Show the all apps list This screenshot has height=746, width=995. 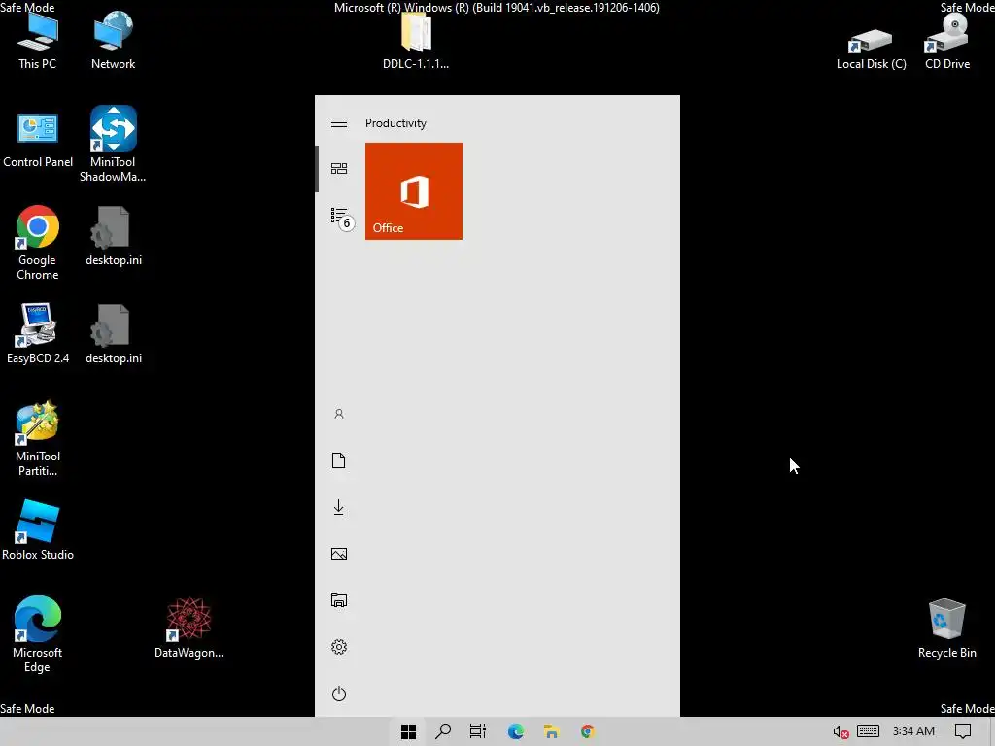click(341, 218)
